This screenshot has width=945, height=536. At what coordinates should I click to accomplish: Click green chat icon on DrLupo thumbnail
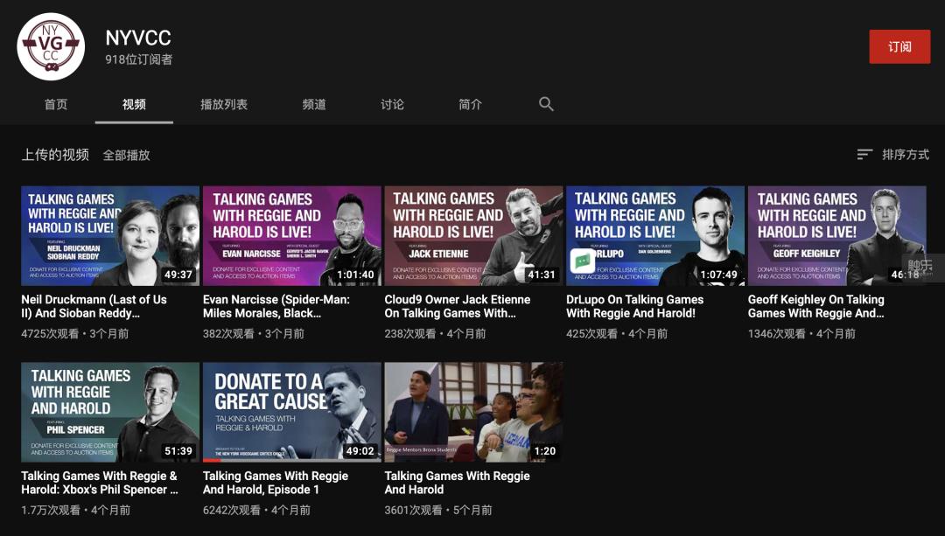[x=583, y=261]
